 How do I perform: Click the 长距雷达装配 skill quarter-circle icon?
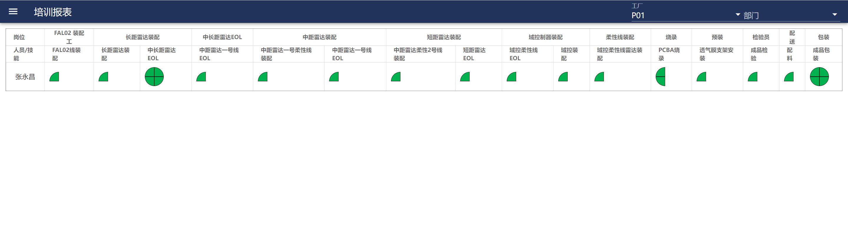pos(103,77)
